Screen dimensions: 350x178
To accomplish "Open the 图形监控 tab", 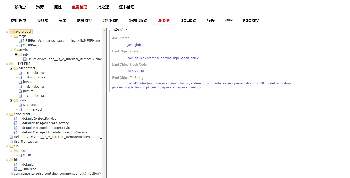I will point(84,21).
